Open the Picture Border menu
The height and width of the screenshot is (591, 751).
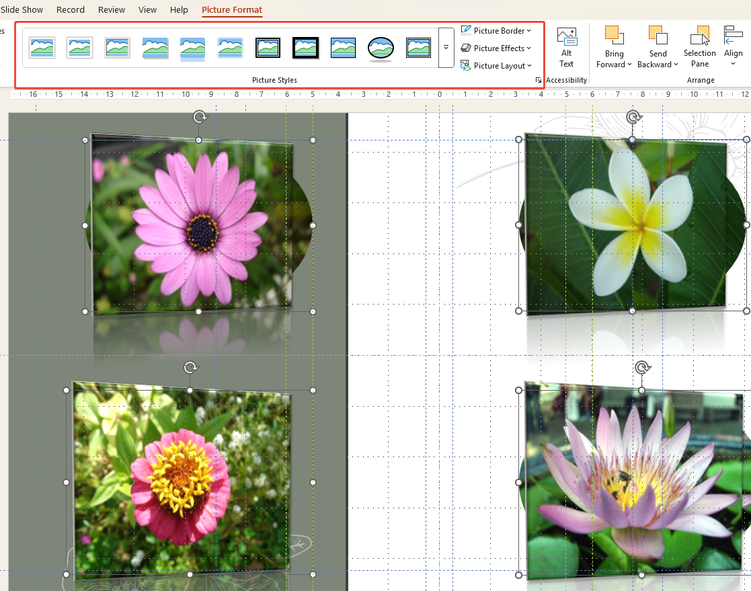[496, 30]
